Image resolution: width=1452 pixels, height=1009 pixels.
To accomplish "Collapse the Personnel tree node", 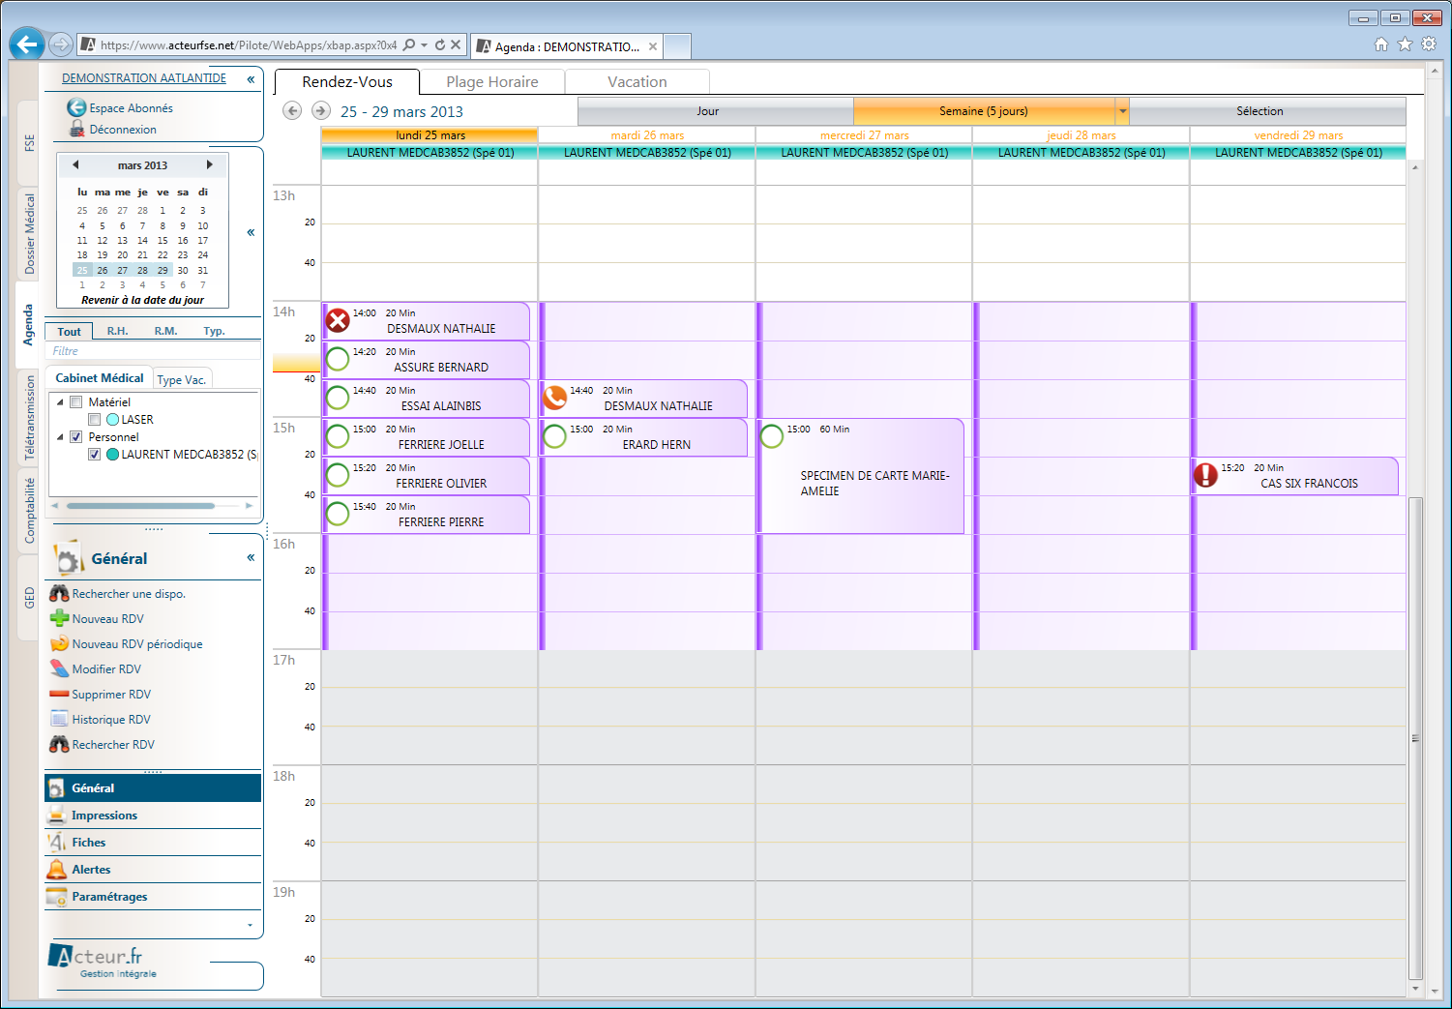I will point(61,437).
